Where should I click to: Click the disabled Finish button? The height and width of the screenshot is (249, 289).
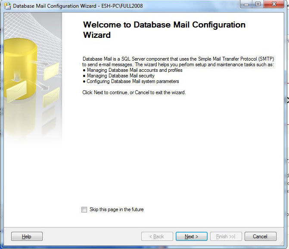pyautogui.click(x=226, y=237)
